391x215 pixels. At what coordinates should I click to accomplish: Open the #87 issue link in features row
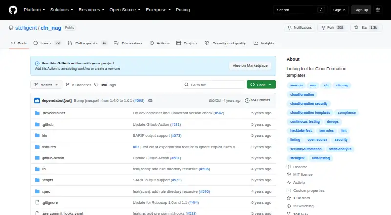pyautogui.click(x=136, y=147)
